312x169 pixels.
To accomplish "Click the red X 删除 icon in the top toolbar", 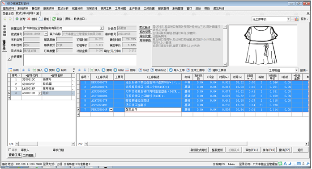I will coord(29,19).
